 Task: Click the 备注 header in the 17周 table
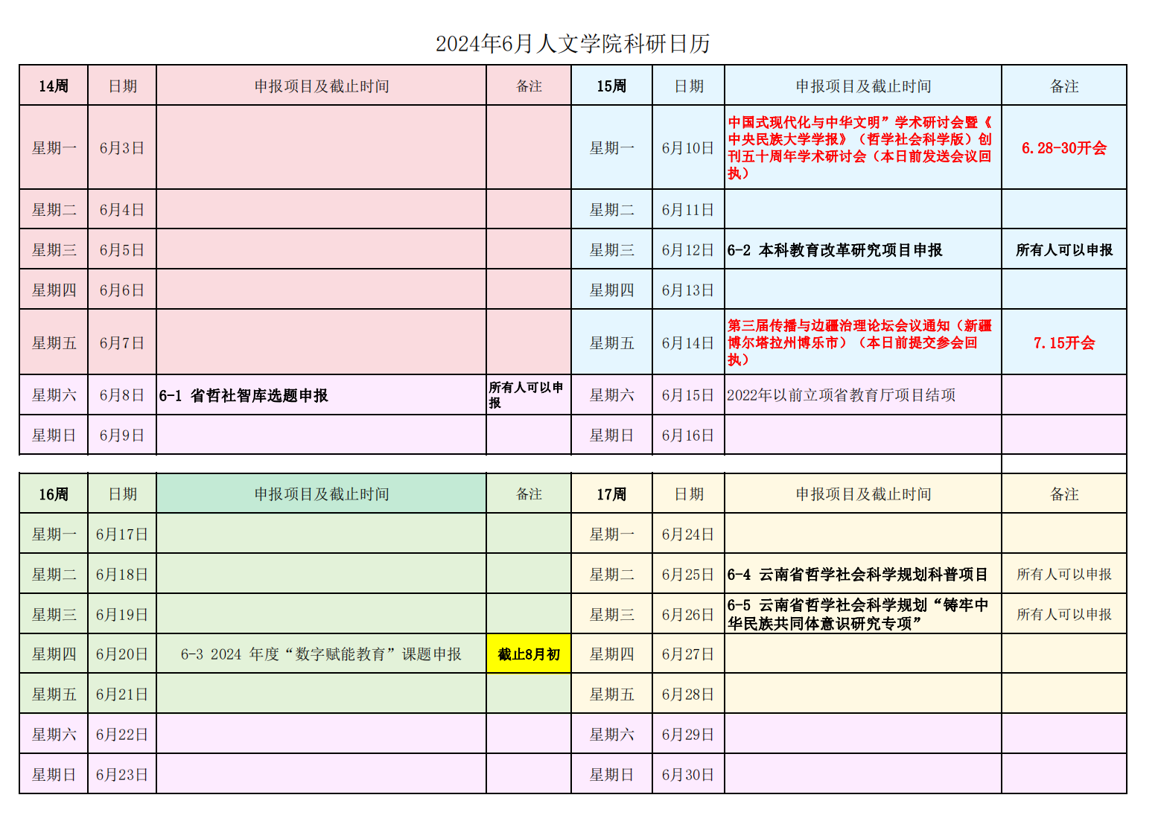(1063, 494)
